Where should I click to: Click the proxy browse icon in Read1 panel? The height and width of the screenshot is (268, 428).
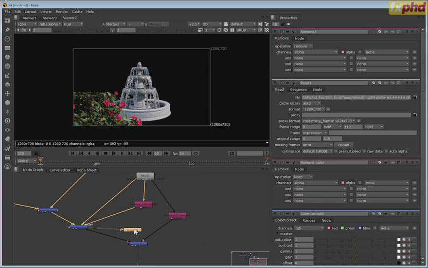[415, 115]
